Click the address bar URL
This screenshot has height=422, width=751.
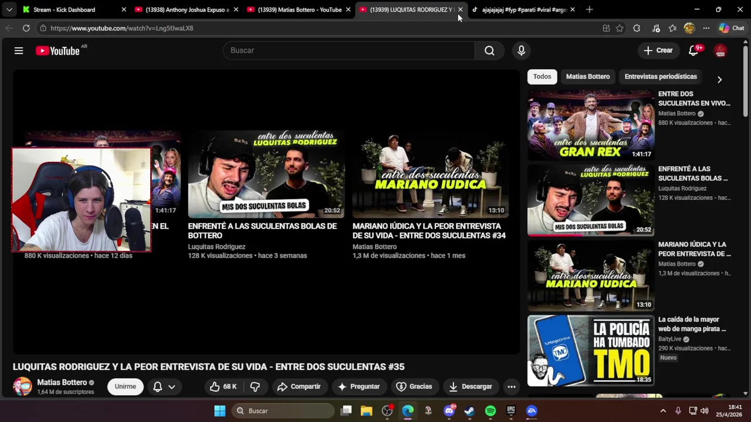121,28
